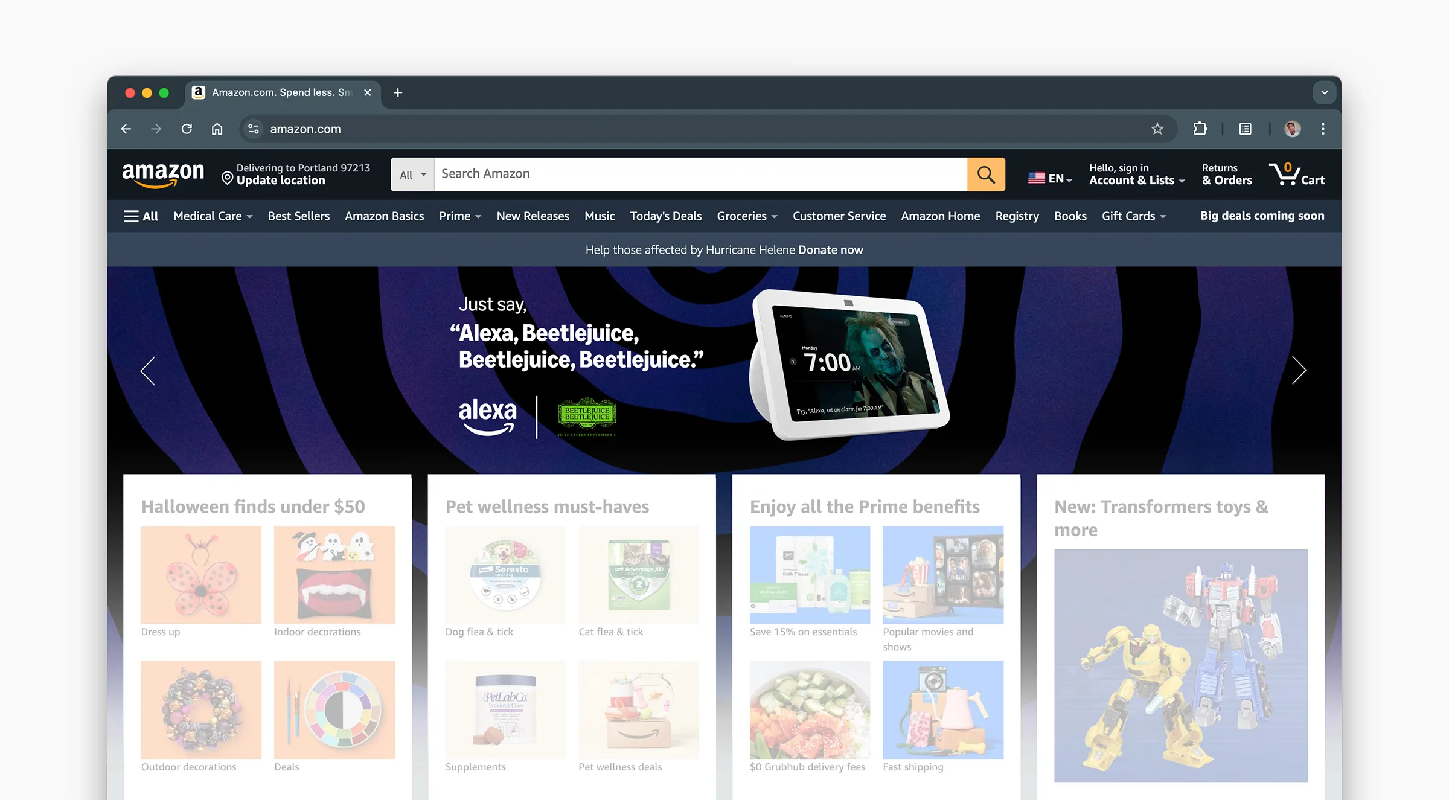This screenshot has height=800, width=1449.
Task: Open Chrome three-dot menu
Action: click(1322, 129)
